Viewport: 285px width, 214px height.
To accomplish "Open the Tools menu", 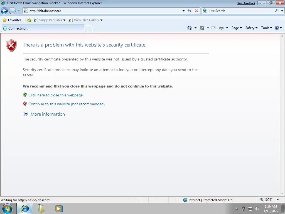I will click(267, 28).
